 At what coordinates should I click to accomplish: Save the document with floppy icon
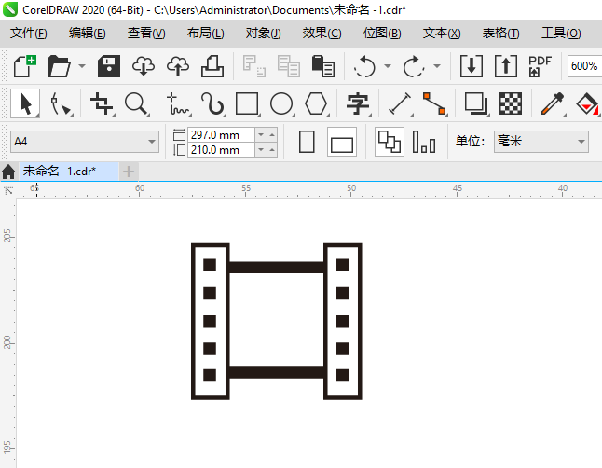(x=109, y=66)
